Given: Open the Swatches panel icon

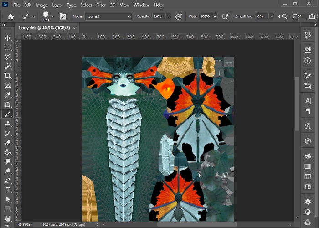Looking at the screenshot, I should 308,176.
